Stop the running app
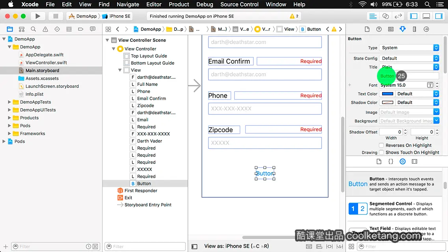Screen dimensions: 448x252 pyautogui.click(x=56, y=16)
